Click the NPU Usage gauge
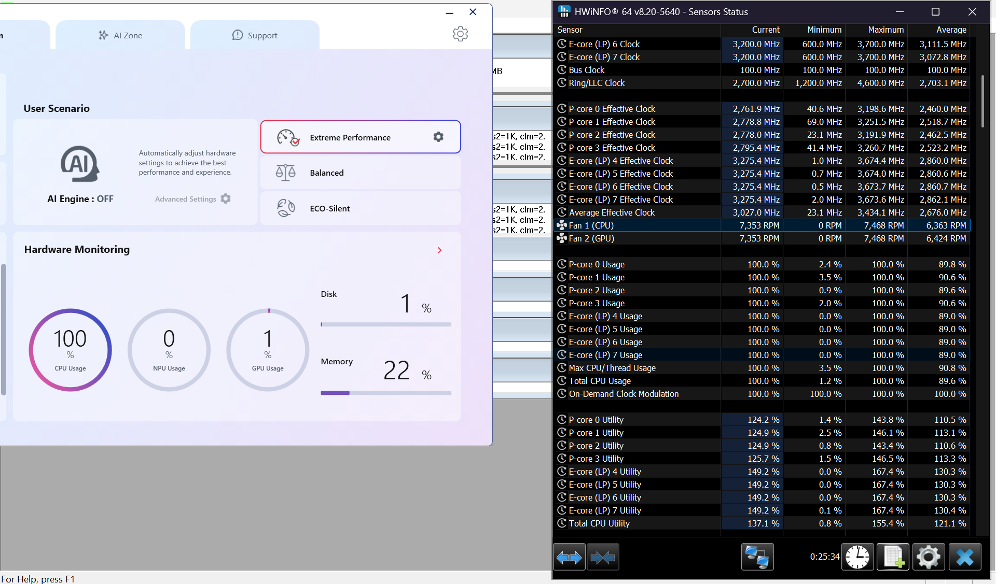The height and width of the screenshot is (584, 996). pyautogui.click(x=169, y=350)
